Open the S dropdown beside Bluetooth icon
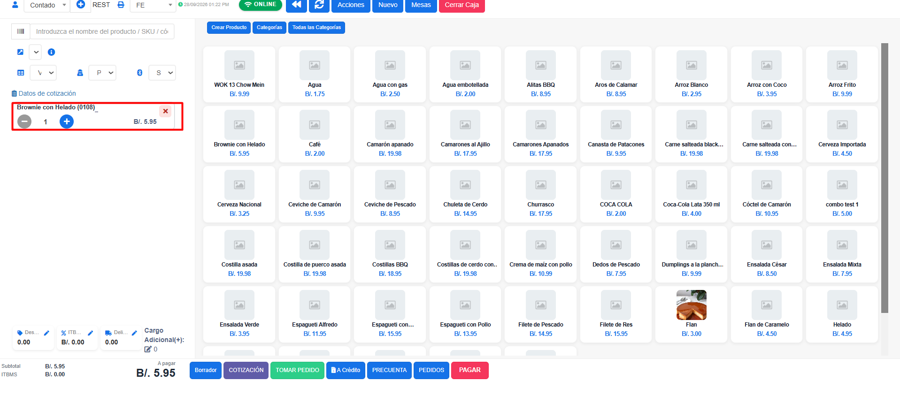900x396 pixels. [x=162, y=73]
